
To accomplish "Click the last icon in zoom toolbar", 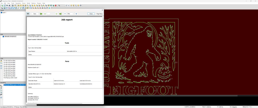I will point(81,5).
